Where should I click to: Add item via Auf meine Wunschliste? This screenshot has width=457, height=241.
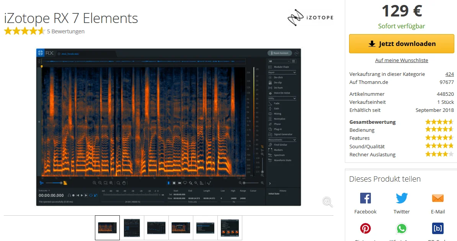coord(402,61)
